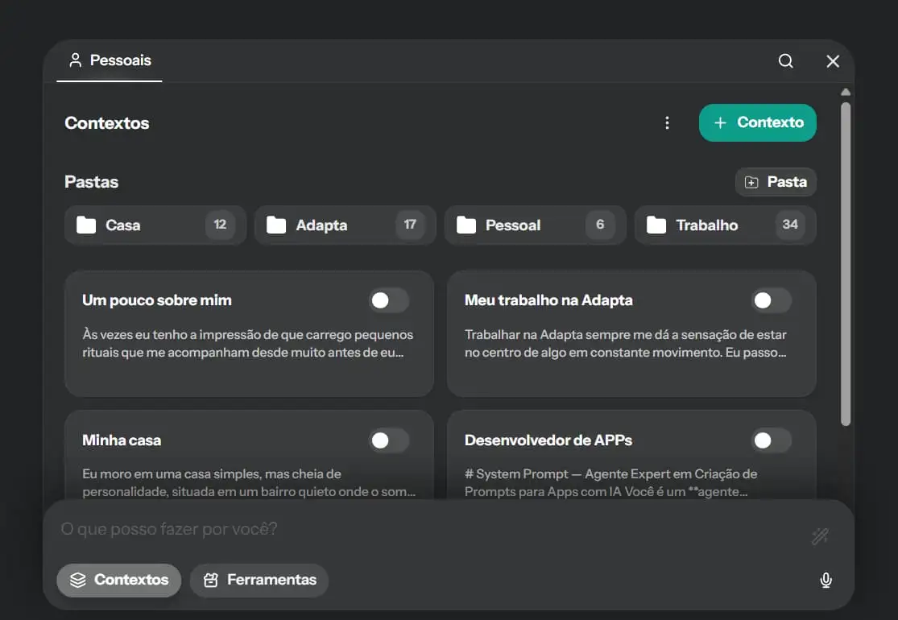
Task: Turn on 'Meu trabalho na Adapta' toggle
Action: click(771, 300)
